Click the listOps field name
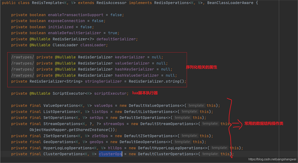 100,112
